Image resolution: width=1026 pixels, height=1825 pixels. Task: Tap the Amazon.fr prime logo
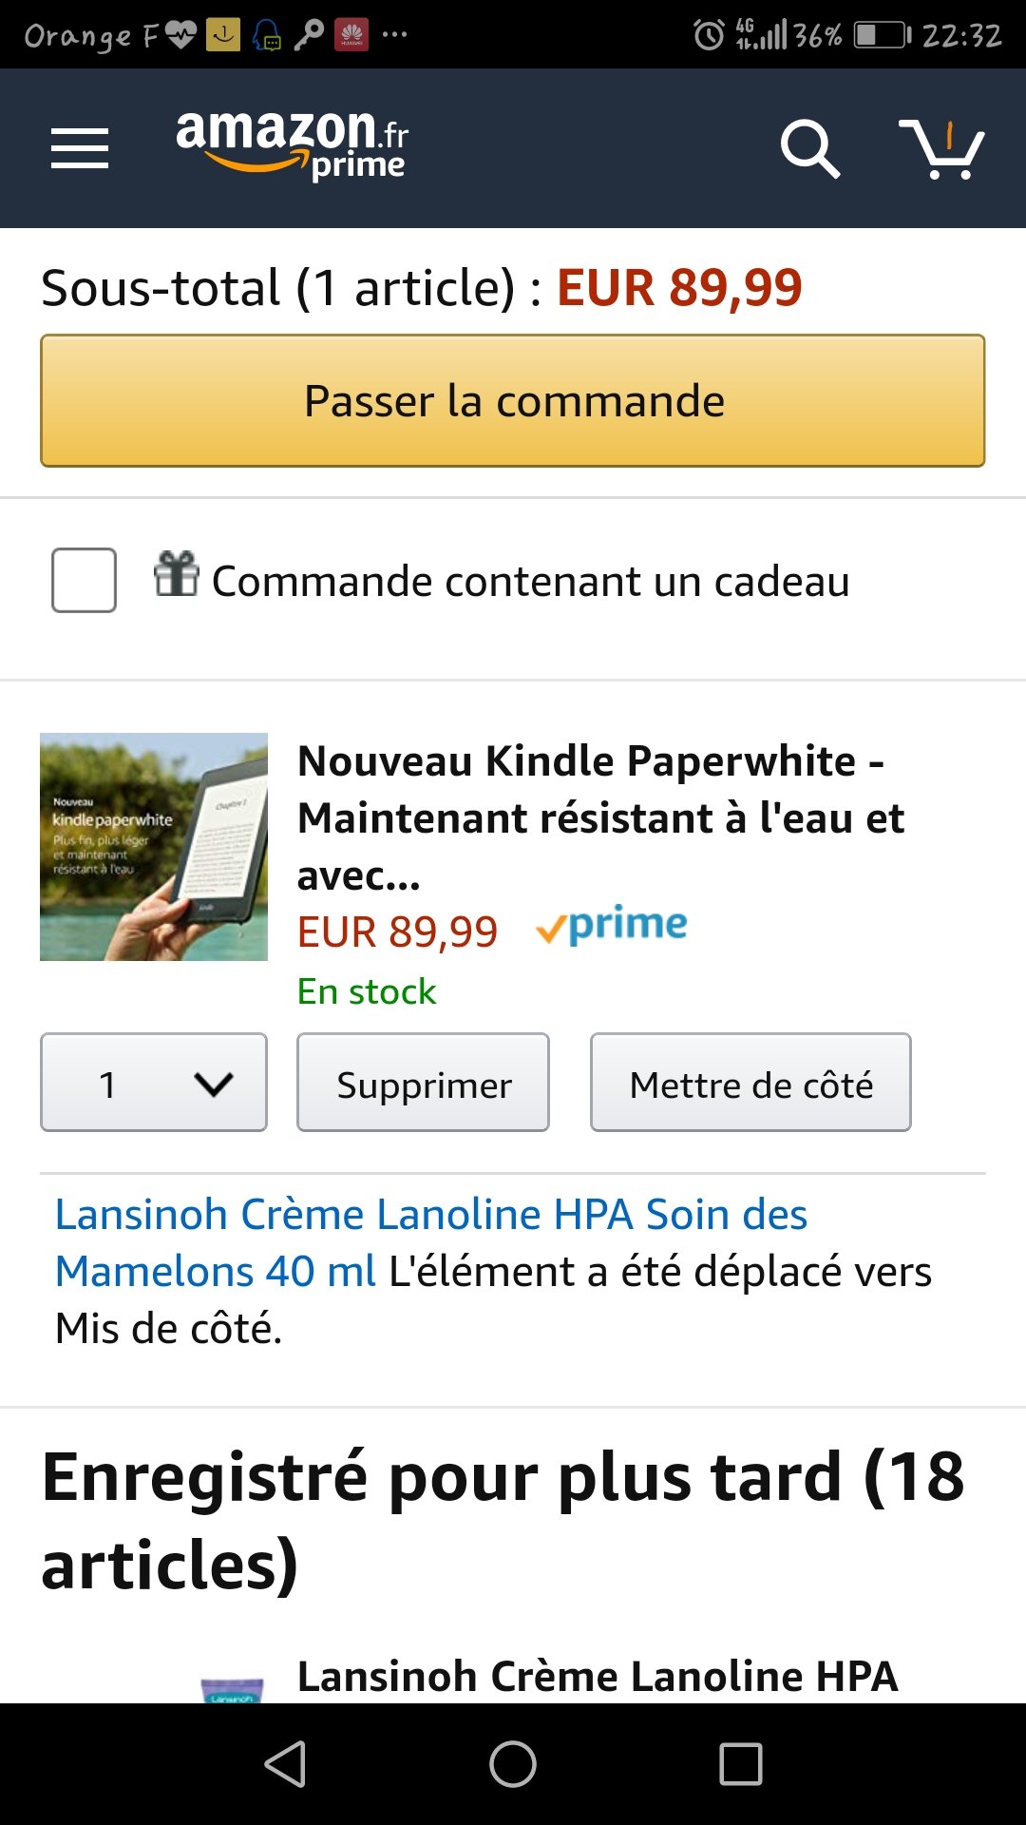[x=293, y=144]
